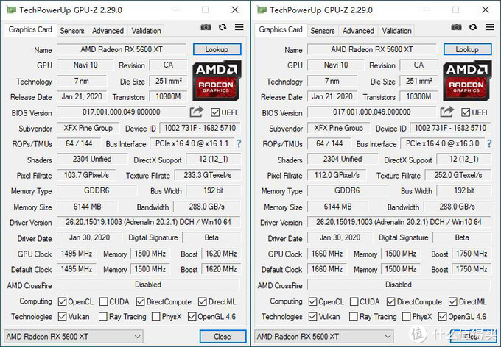501x347 pixels.
Task: Select "233.3 GTexel/s" texture fillrate value
Action: [x=208, y=175]
